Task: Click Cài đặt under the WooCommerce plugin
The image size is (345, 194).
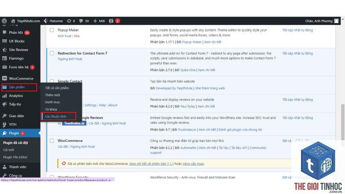Action: [x=63, y=147]
